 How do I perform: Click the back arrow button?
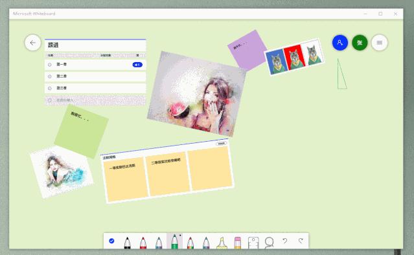(x=33, y=43)
